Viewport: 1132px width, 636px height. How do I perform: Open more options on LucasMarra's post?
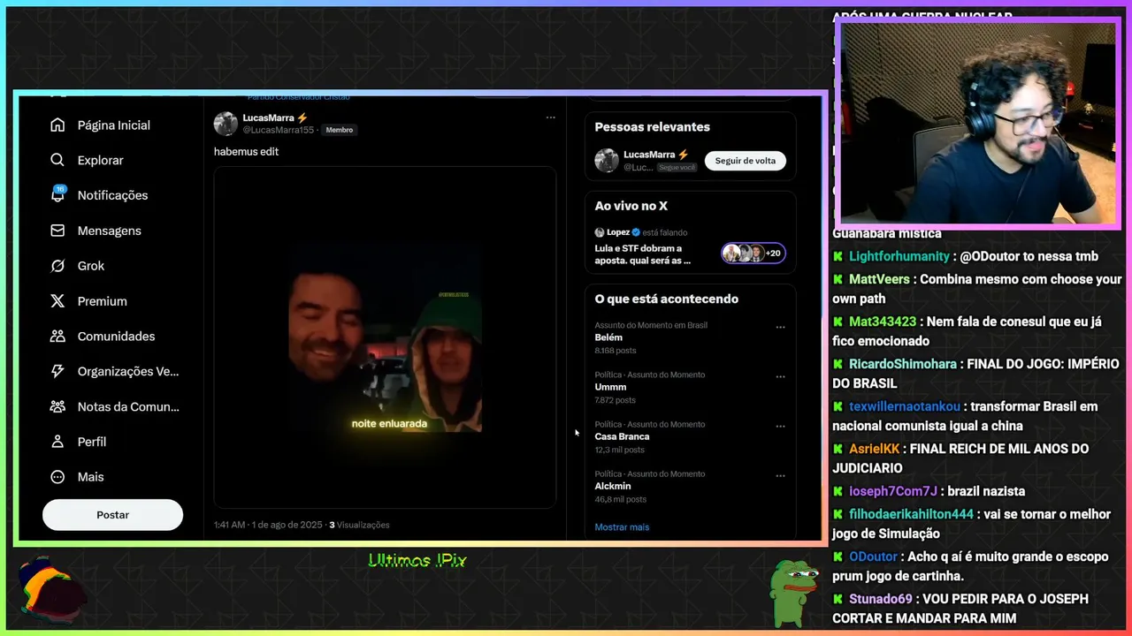(550, 117)
